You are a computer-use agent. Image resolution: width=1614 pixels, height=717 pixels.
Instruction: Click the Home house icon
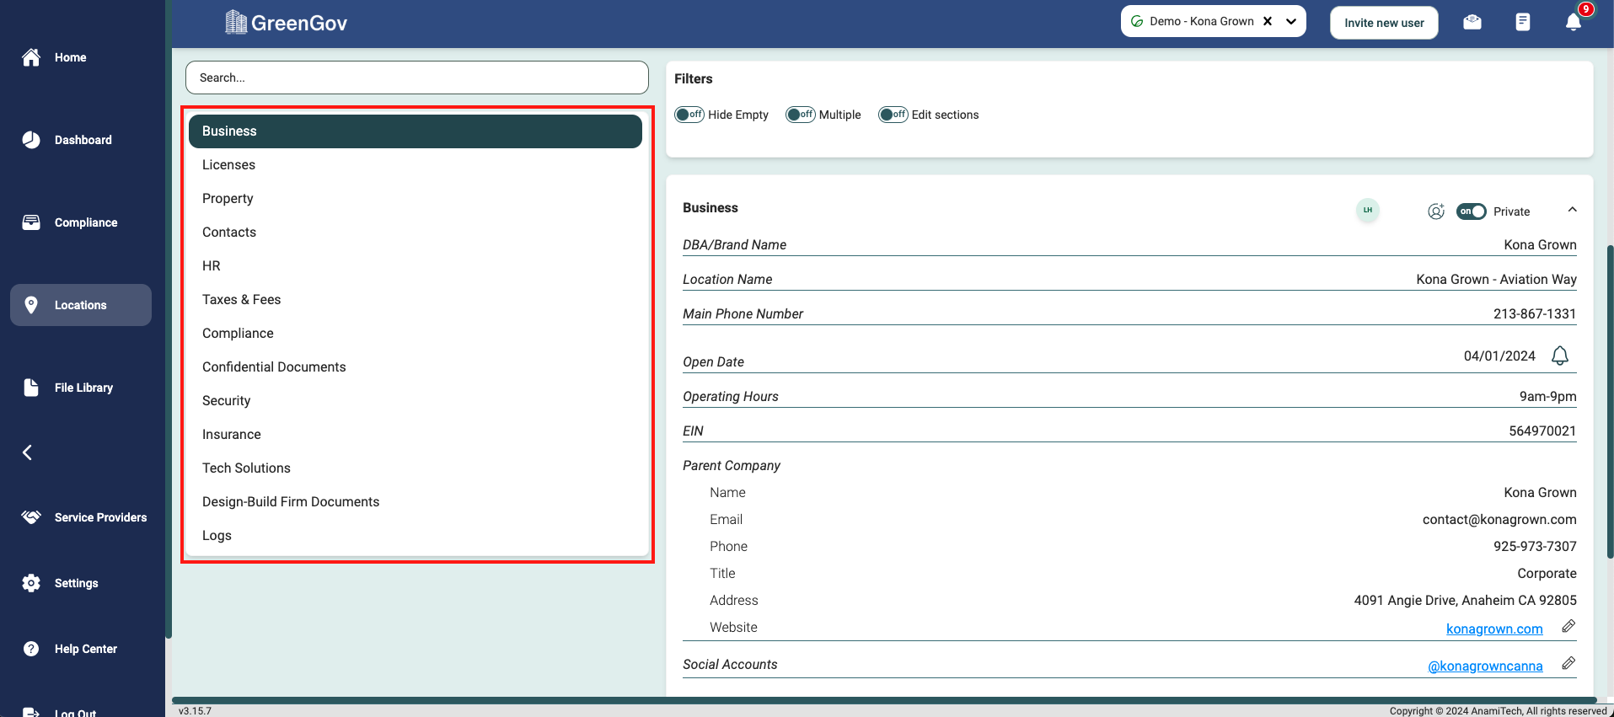pyautogui.click(x=31, y=57)
